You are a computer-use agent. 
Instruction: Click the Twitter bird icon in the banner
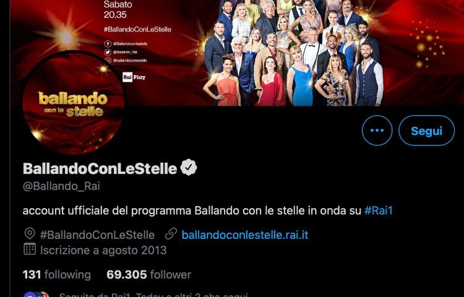click(108, 52)
